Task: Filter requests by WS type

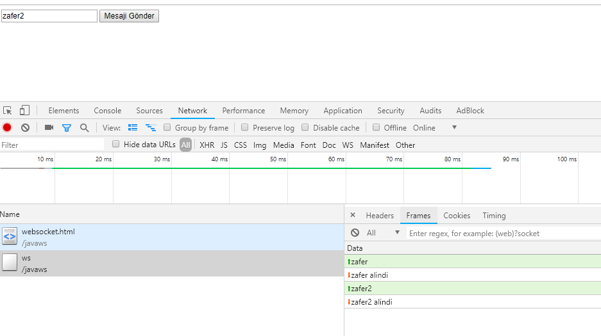Action: click(x=348, y=145)
